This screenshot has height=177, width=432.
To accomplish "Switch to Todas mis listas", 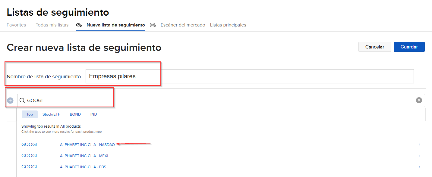I will [52, 25].
